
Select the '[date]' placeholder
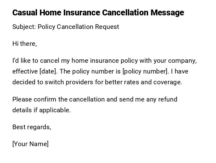(48, 71)
